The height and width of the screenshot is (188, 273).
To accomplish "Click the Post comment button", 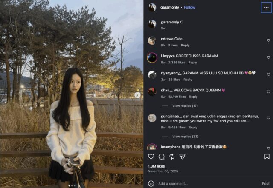I will coord(265,183).
